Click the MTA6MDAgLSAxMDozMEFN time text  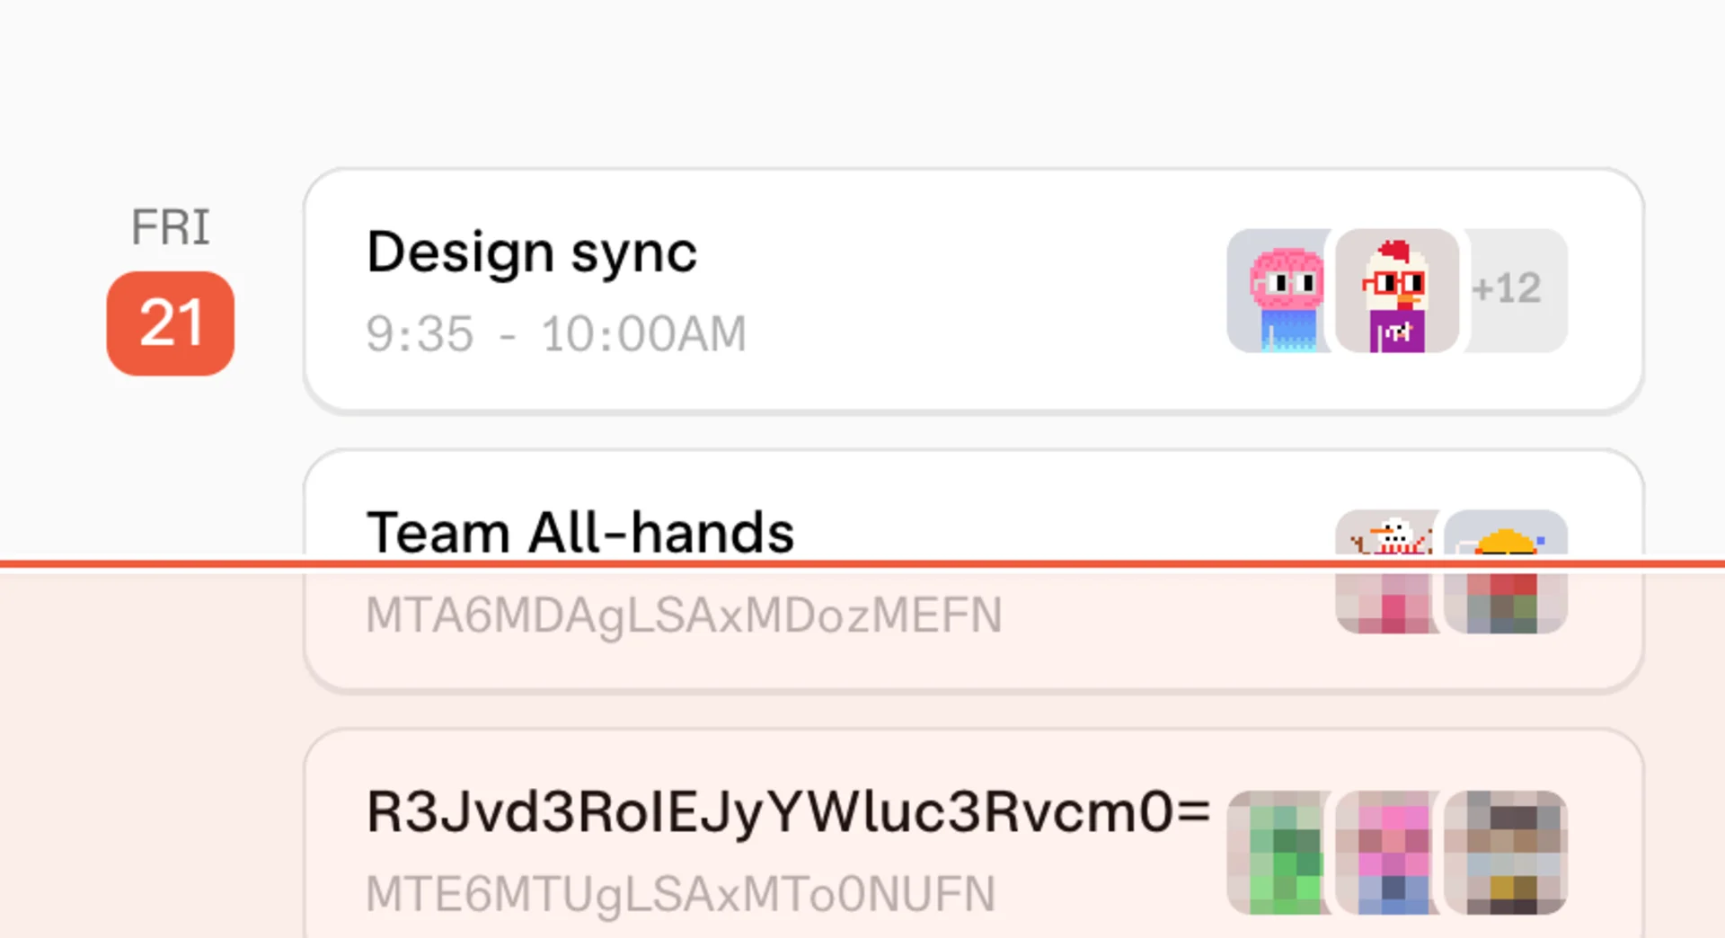pos(683,615)
